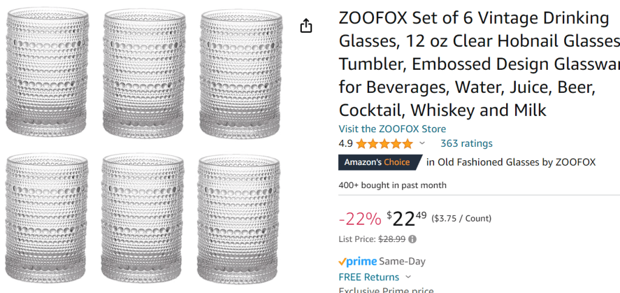620x293 pixels.
Task: Click the Prime checkmark logo
Action: (x=357, y=261)
